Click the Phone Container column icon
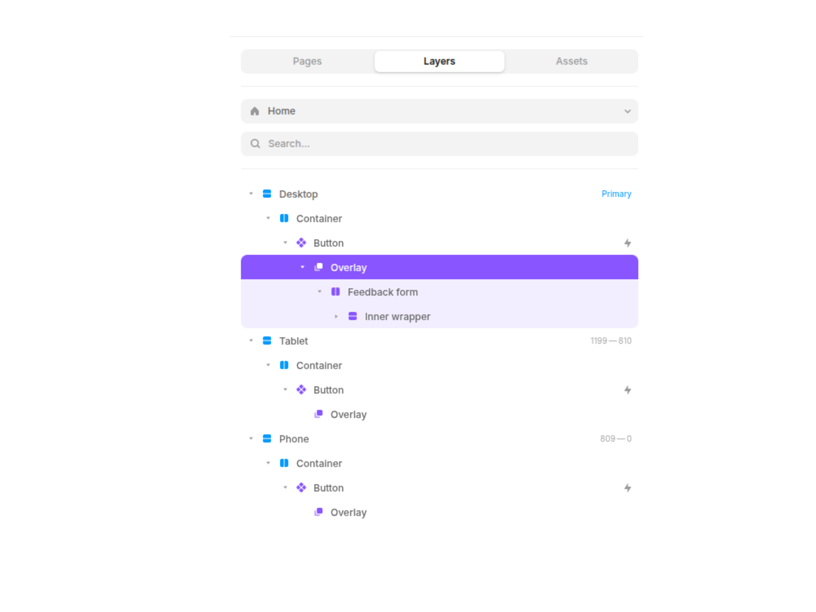The height and width of the screenshot is (612, 816). 284,463
